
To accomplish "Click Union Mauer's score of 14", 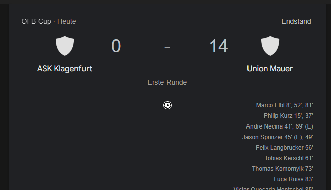I will point(219,46).
